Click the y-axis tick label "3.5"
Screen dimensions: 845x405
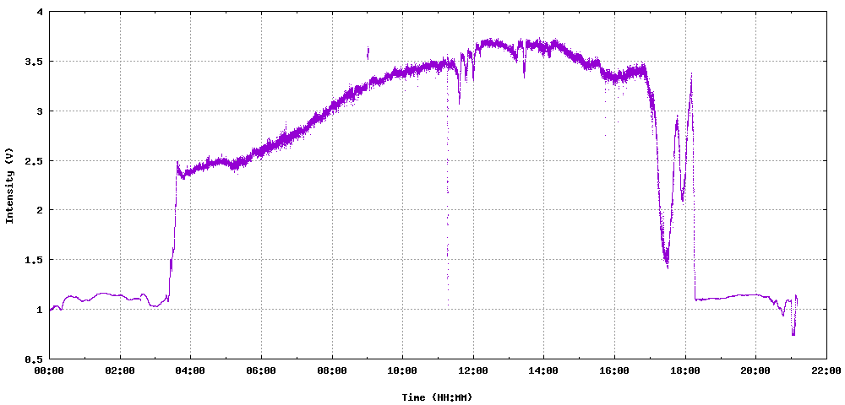coord(35,62)
